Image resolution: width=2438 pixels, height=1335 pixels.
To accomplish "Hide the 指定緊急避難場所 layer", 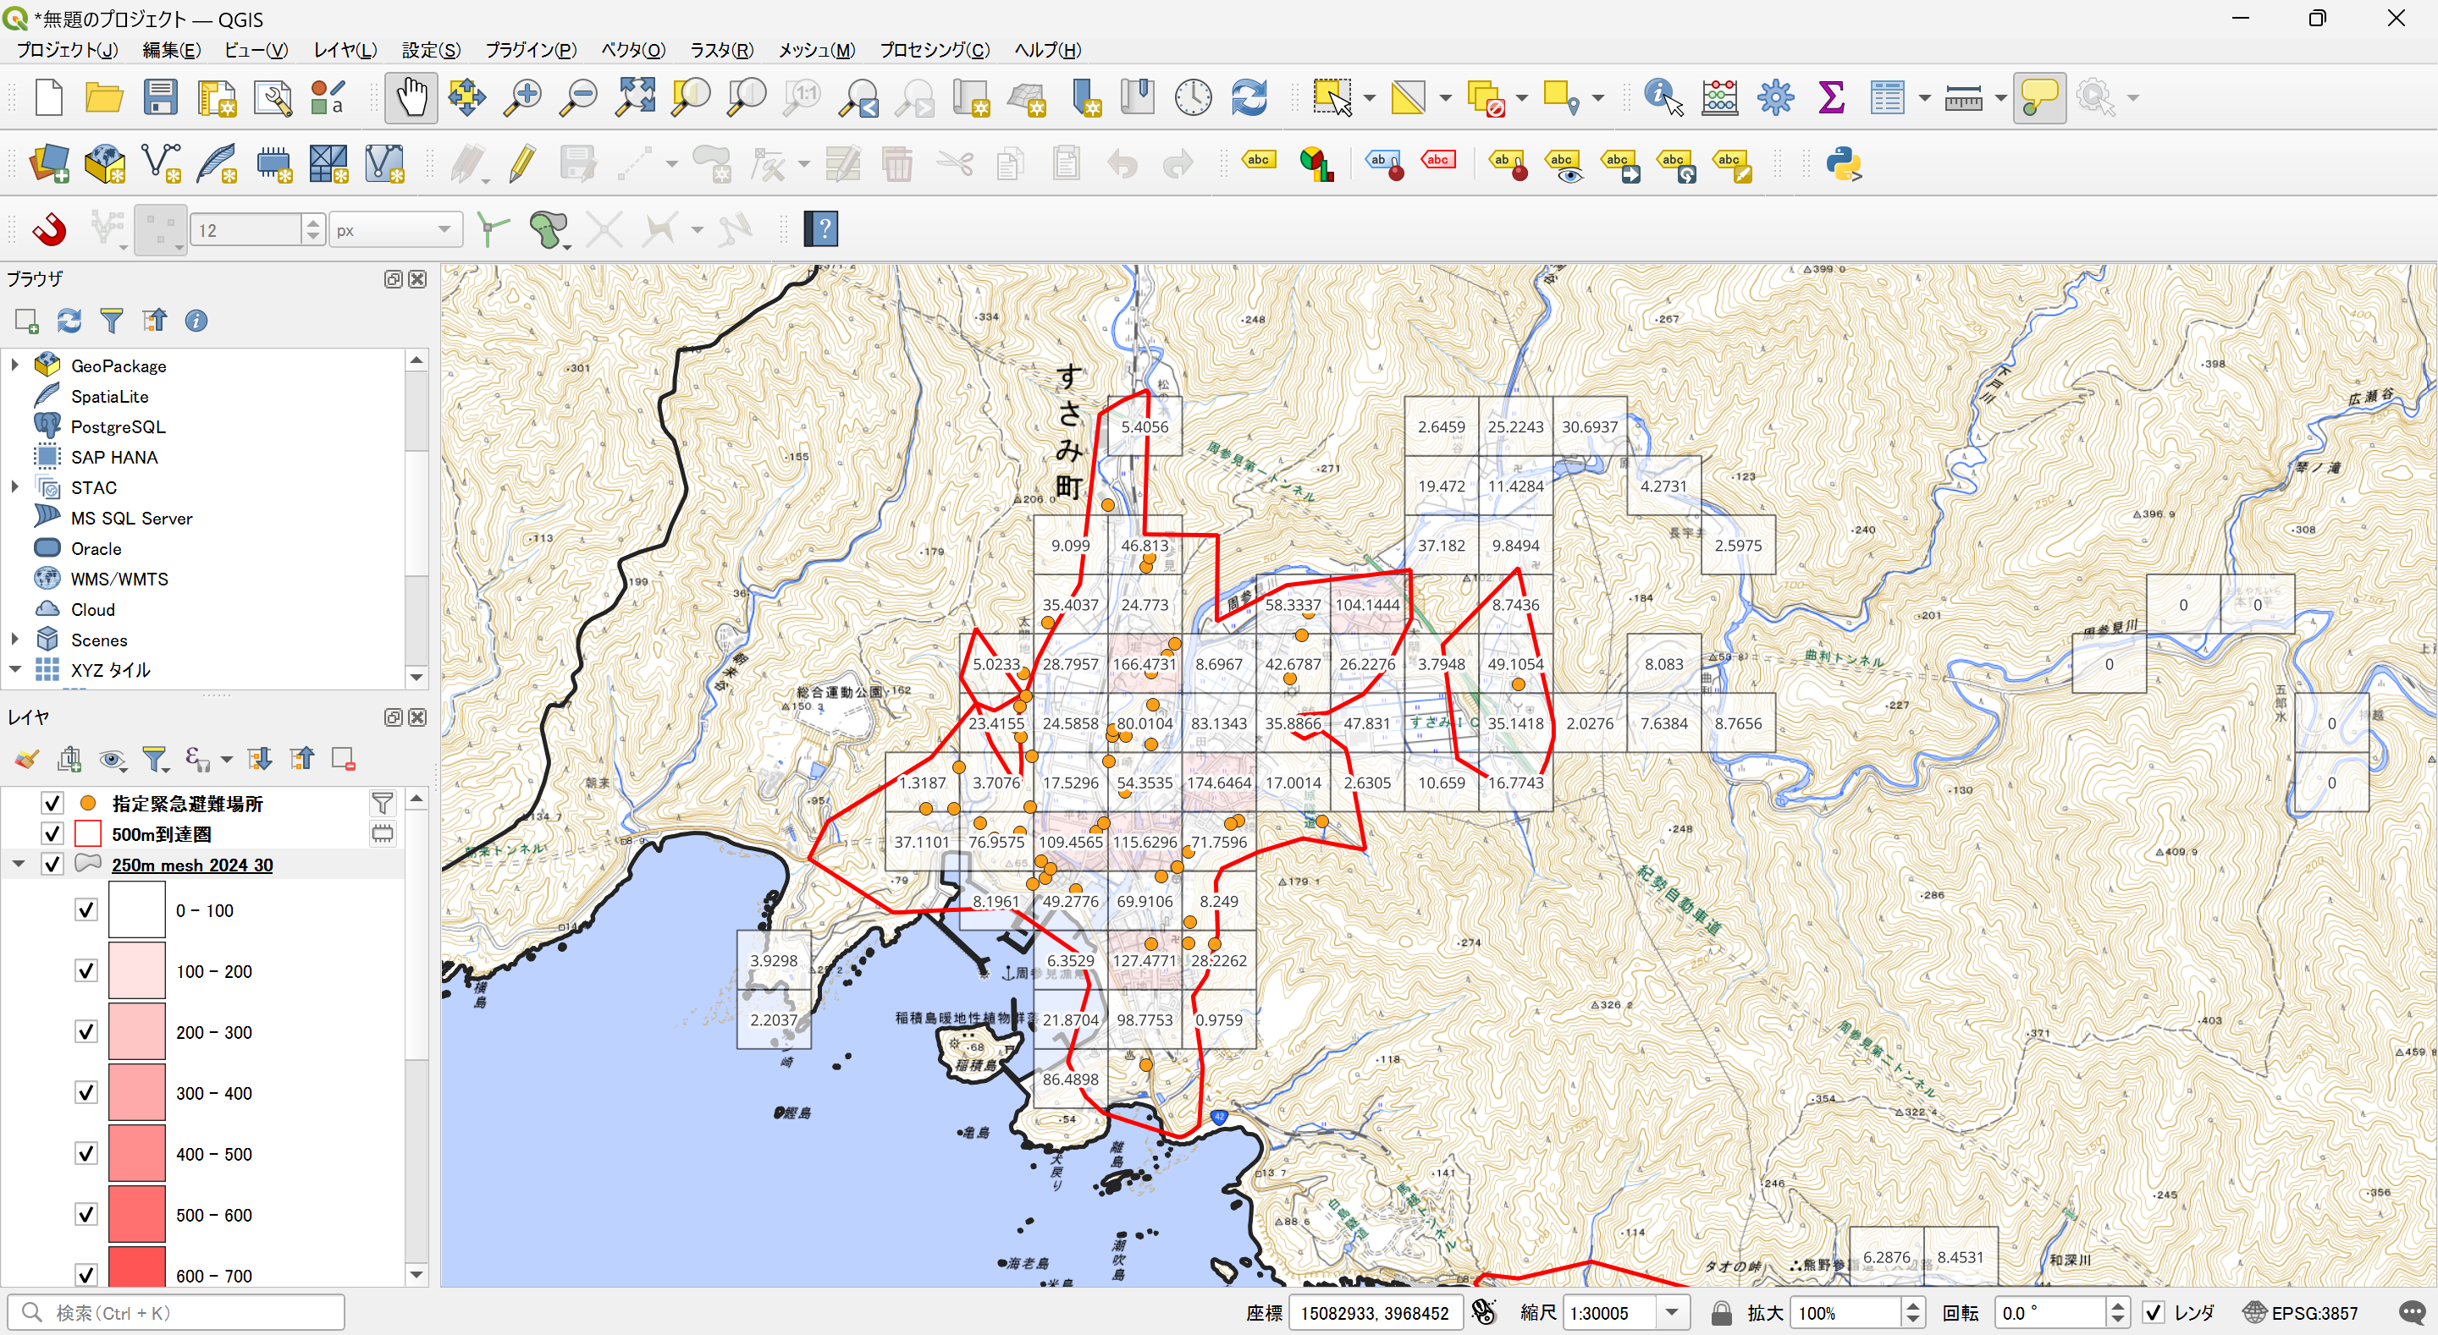I will click(52, 803).
